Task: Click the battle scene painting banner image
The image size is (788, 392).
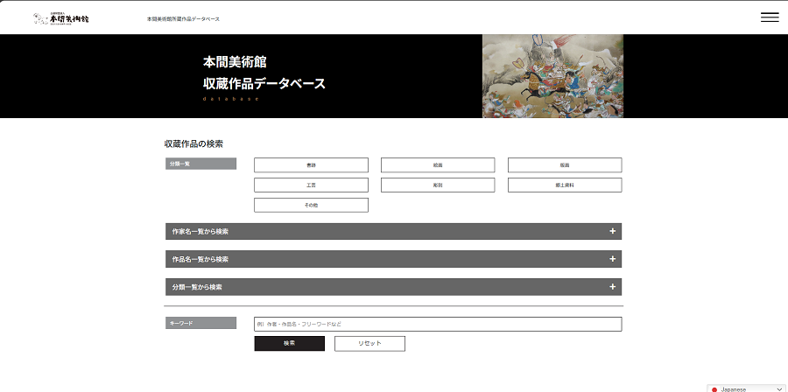Action: point(552,76)
